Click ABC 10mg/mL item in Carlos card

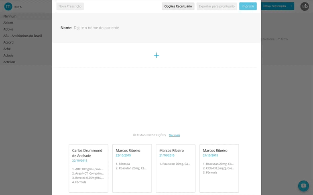pos(88,169)
